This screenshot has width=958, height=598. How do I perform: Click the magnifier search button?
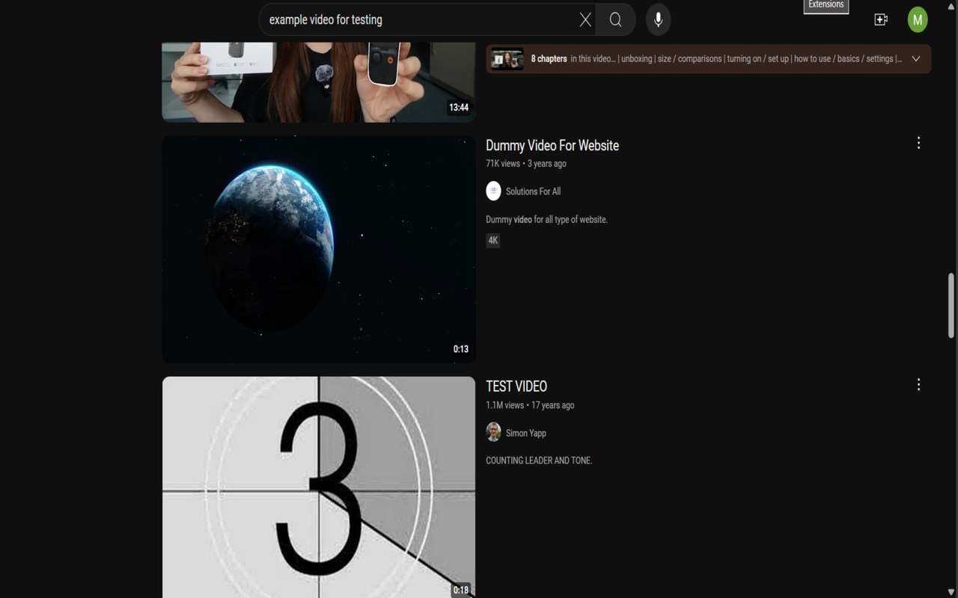[x=615, y=20]
